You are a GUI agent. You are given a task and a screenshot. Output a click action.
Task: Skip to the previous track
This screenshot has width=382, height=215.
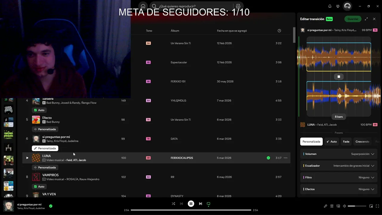181,204
